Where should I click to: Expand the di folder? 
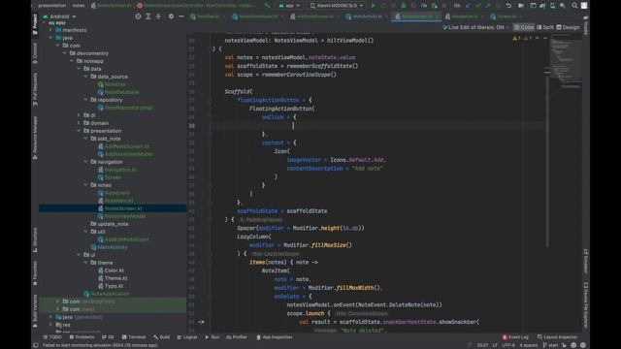point(79,115)
